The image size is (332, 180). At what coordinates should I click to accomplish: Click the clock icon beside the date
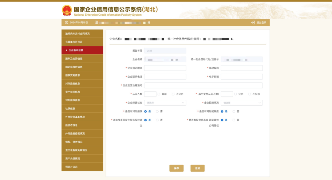pyautogui.click(x=66, y=23)
